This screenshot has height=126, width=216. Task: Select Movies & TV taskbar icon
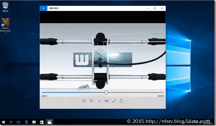(49, 122)
